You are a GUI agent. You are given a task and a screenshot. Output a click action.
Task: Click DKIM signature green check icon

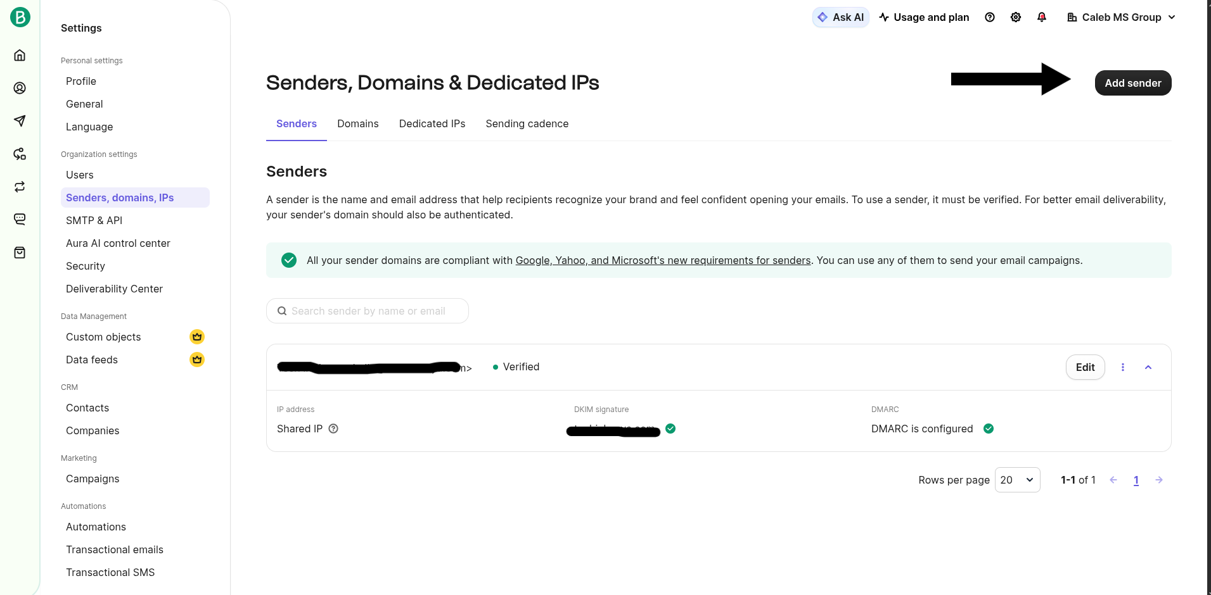[670, 429]
